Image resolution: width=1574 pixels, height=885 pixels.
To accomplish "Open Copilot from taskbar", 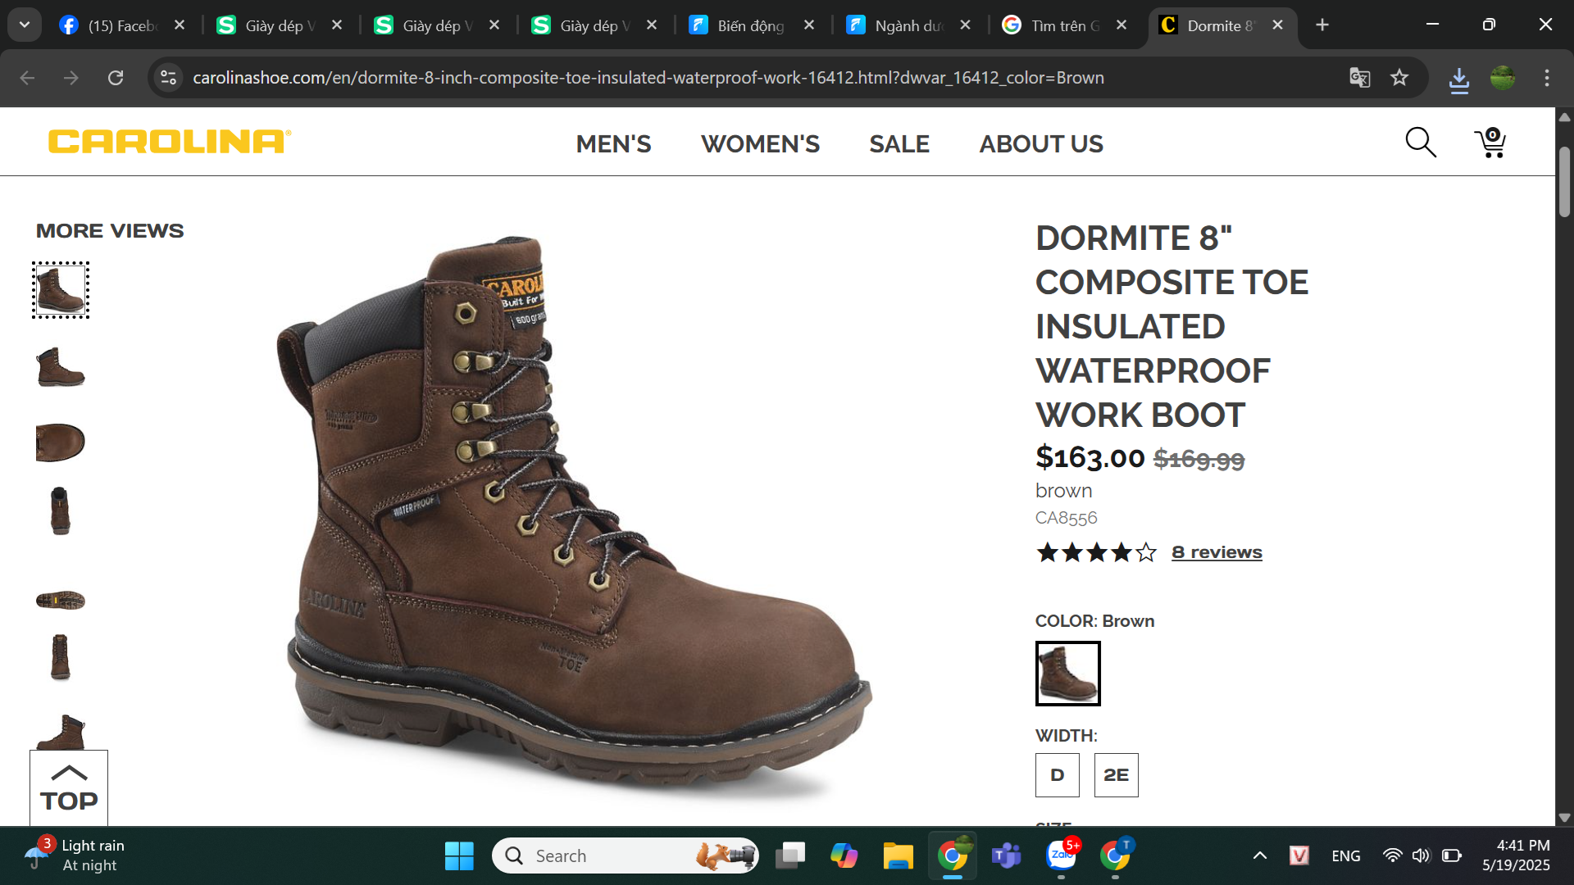I will point(844,856).
